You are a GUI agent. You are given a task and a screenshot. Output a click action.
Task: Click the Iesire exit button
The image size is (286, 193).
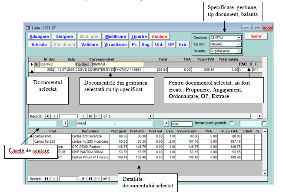click(256, 36)
